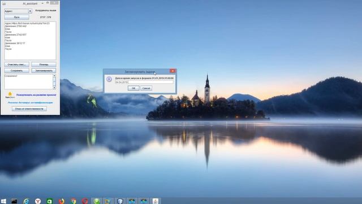
Task: Open the command prompt taskbar icon
Action: (x=14, y=201)
